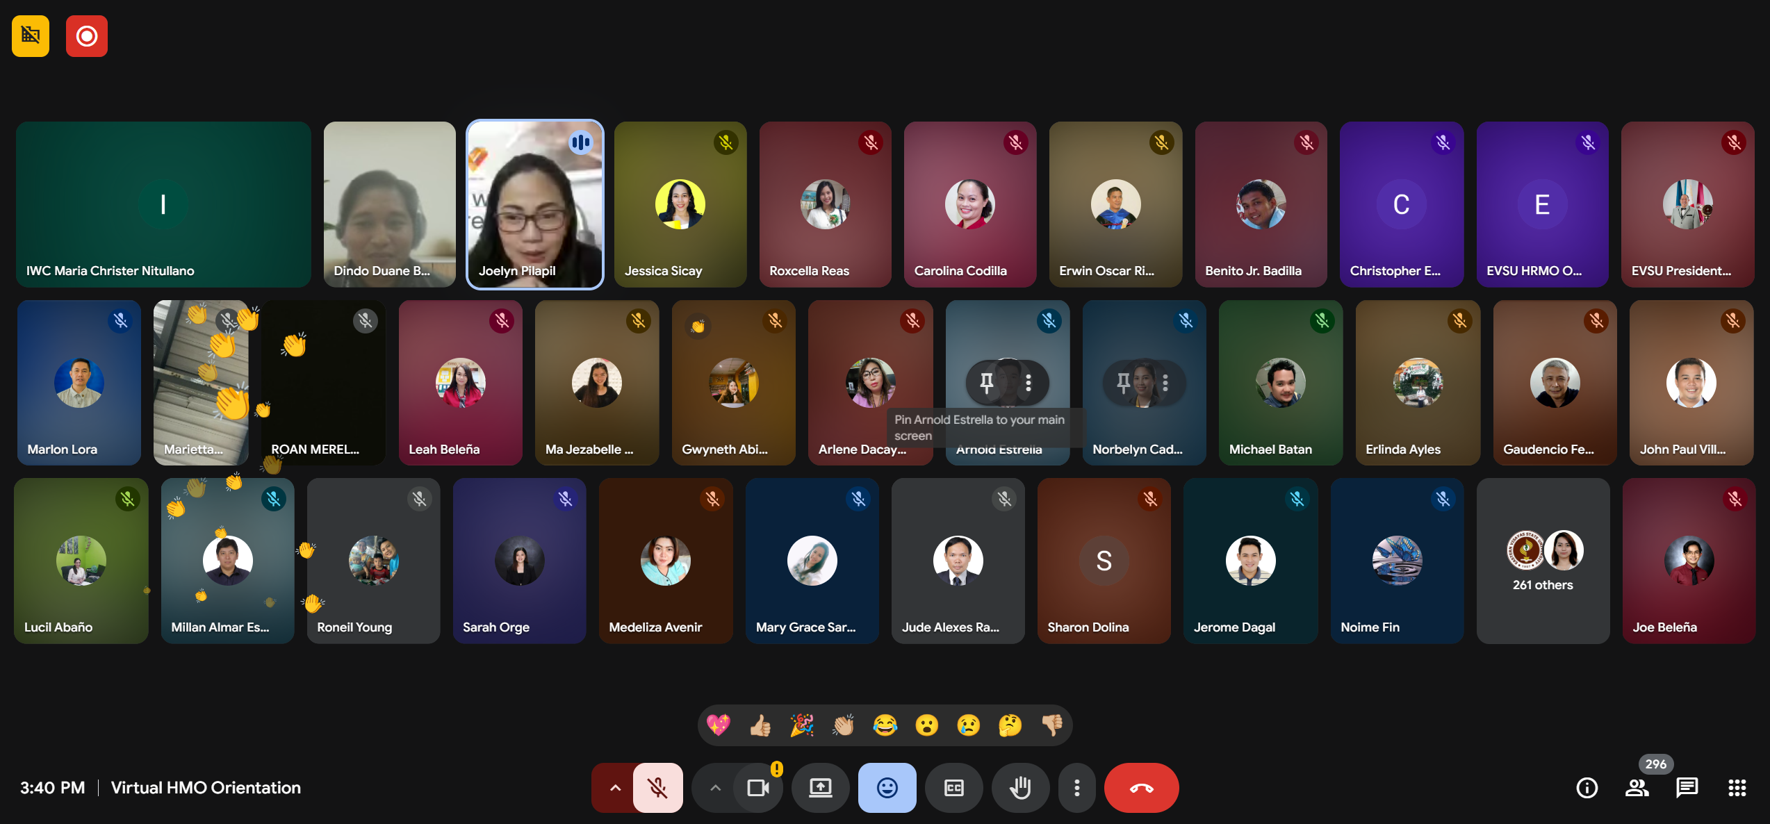Open more options on Norbelyn's tile
This screenshot has height=824, width=1770.
point(1165,383)
